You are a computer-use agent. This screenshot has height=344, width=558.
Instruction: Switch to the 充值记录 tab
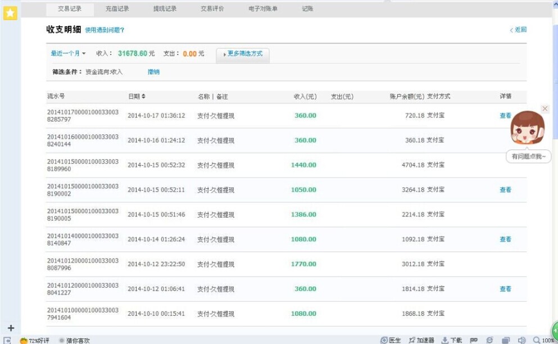coord(117,8)
